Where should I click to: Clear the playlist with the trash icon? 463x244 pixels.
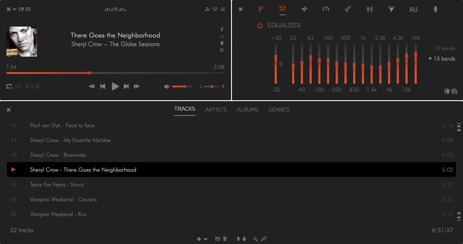[225, 239]
